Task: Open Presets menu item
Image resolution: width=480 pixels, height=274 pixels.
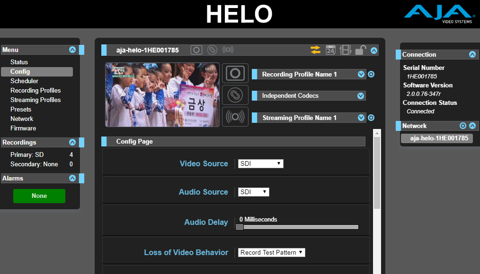Action: [20, 109]
